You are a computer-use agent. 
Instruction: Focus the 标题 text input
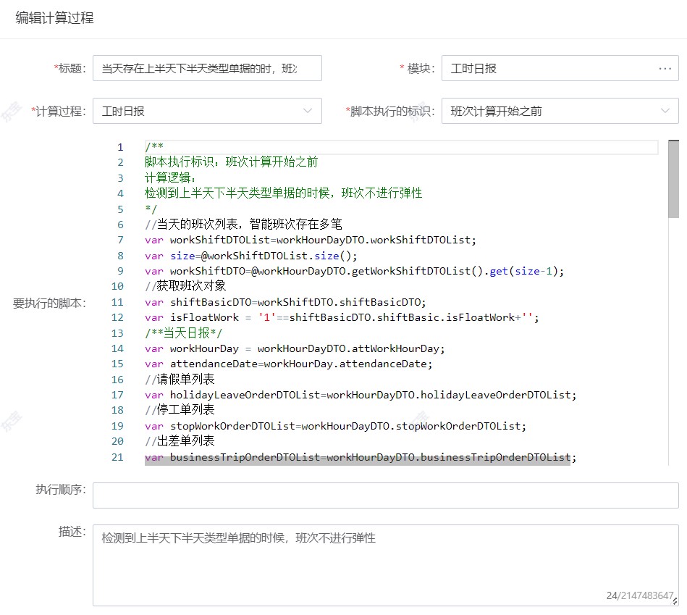click(207, 69)
